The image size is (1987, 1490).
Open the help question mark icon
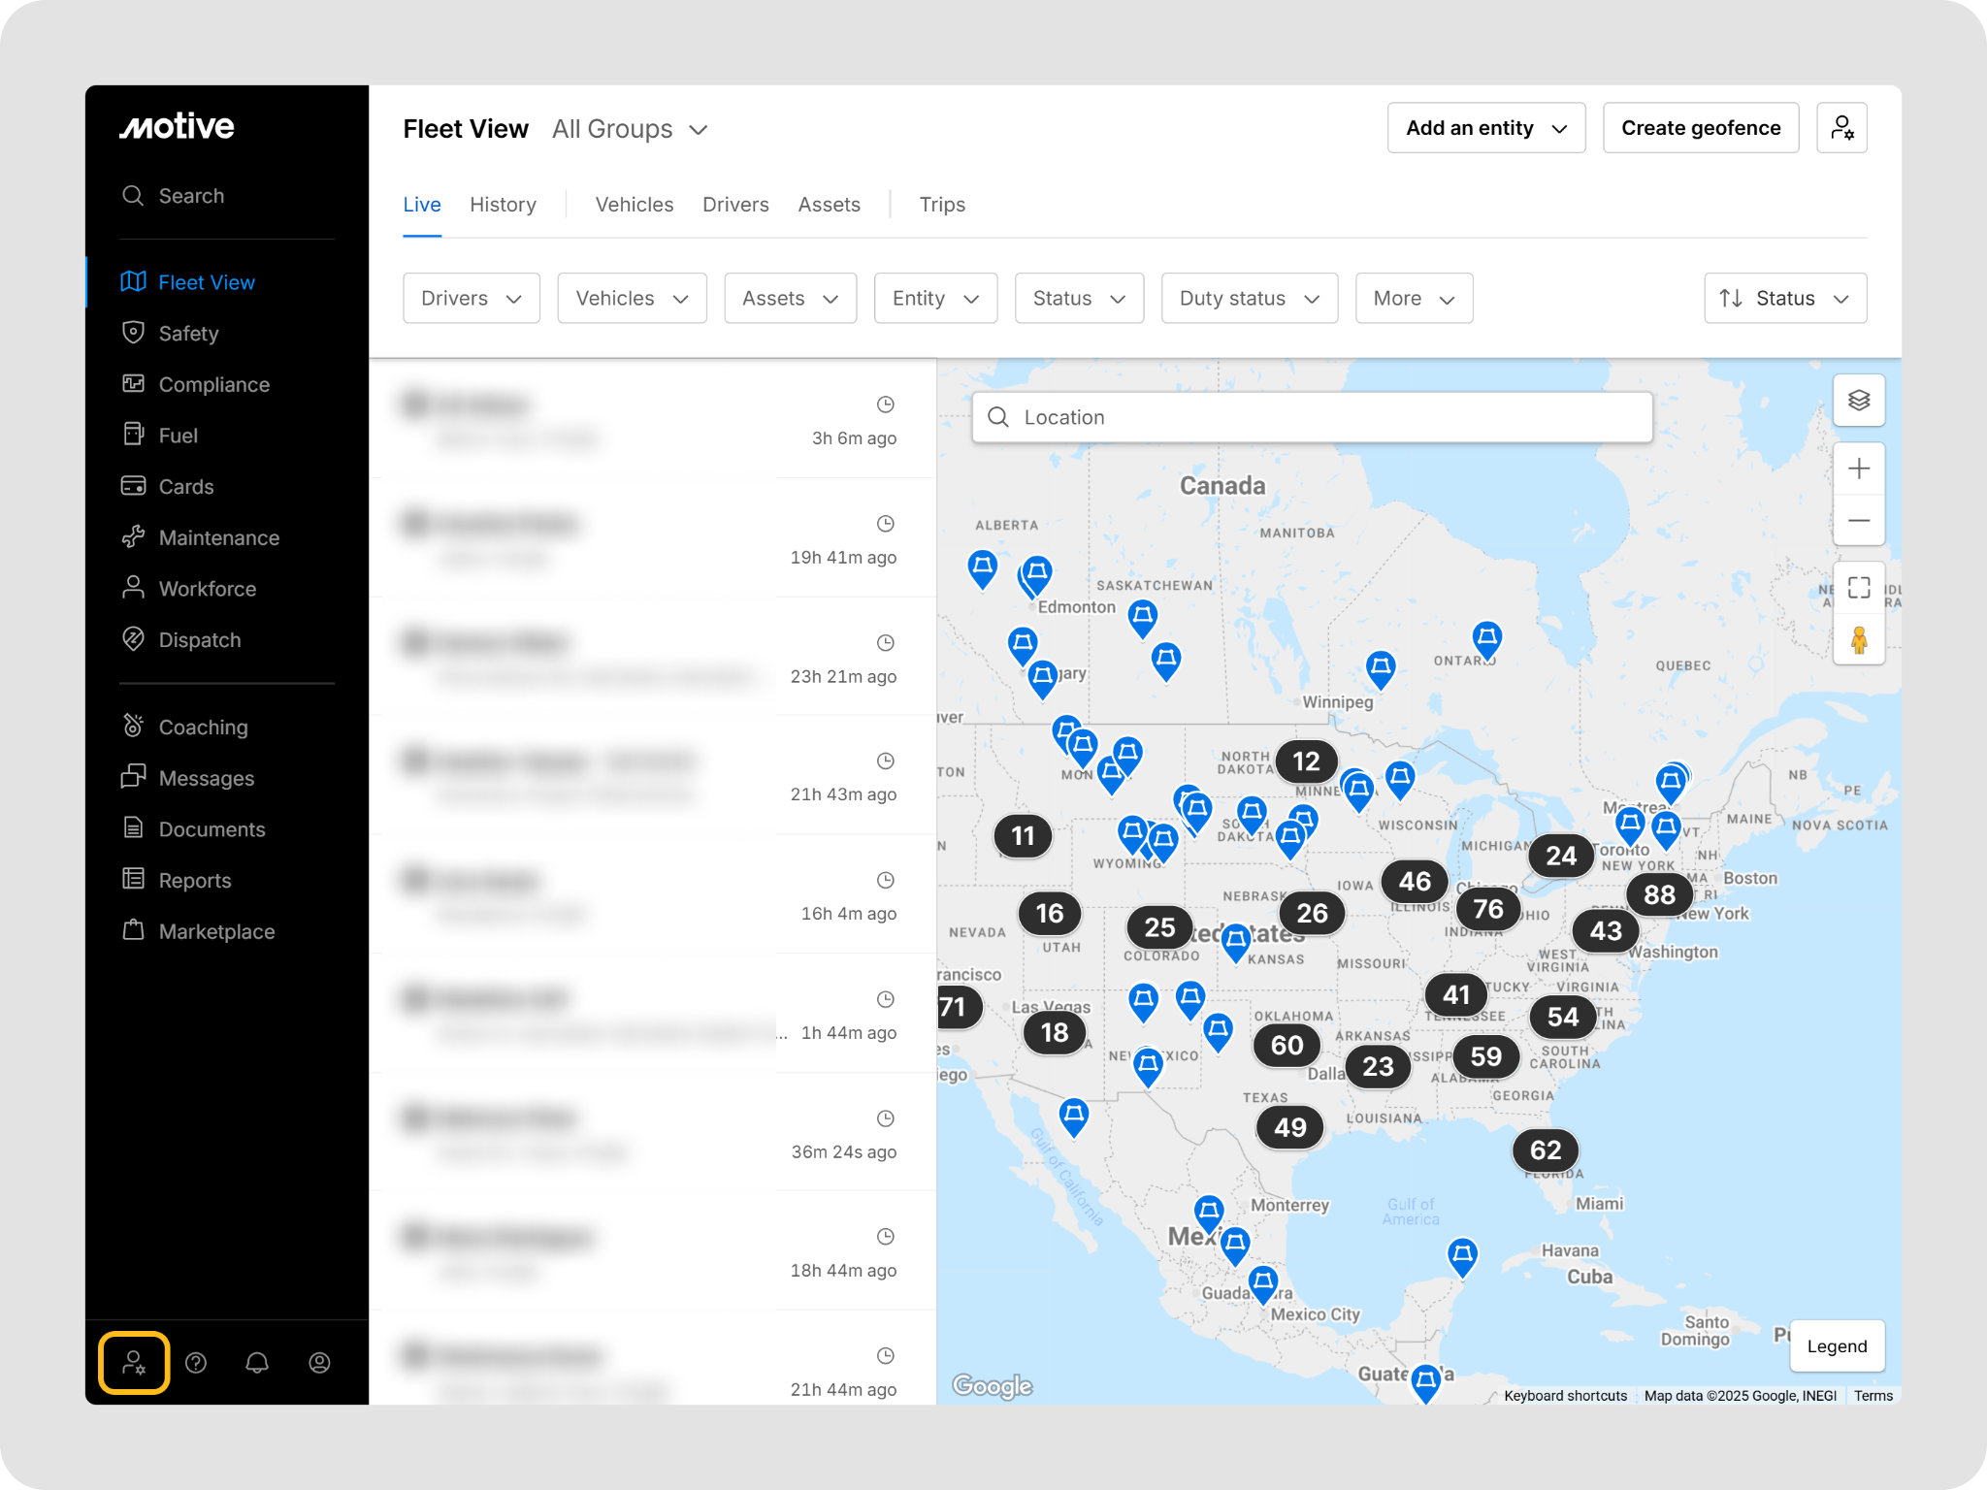point(196,1363)
